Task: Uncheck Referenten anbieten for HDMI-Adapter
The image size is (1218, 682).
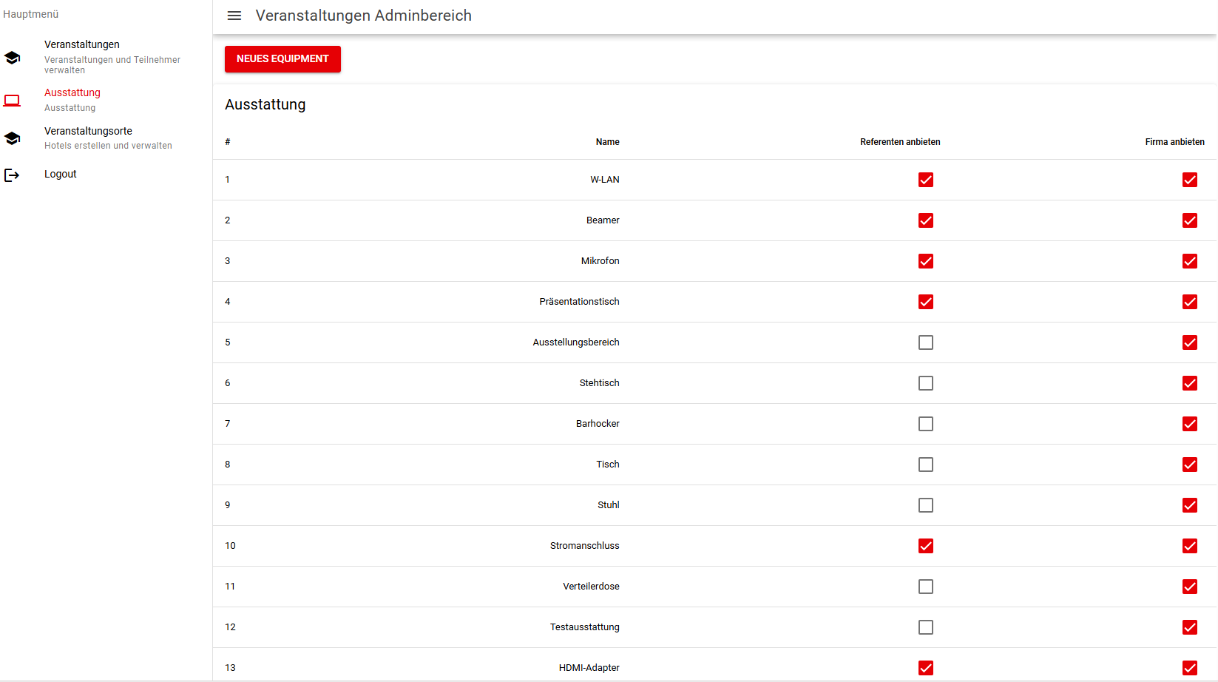Action: pyautogui.click(x=925, y=667)
